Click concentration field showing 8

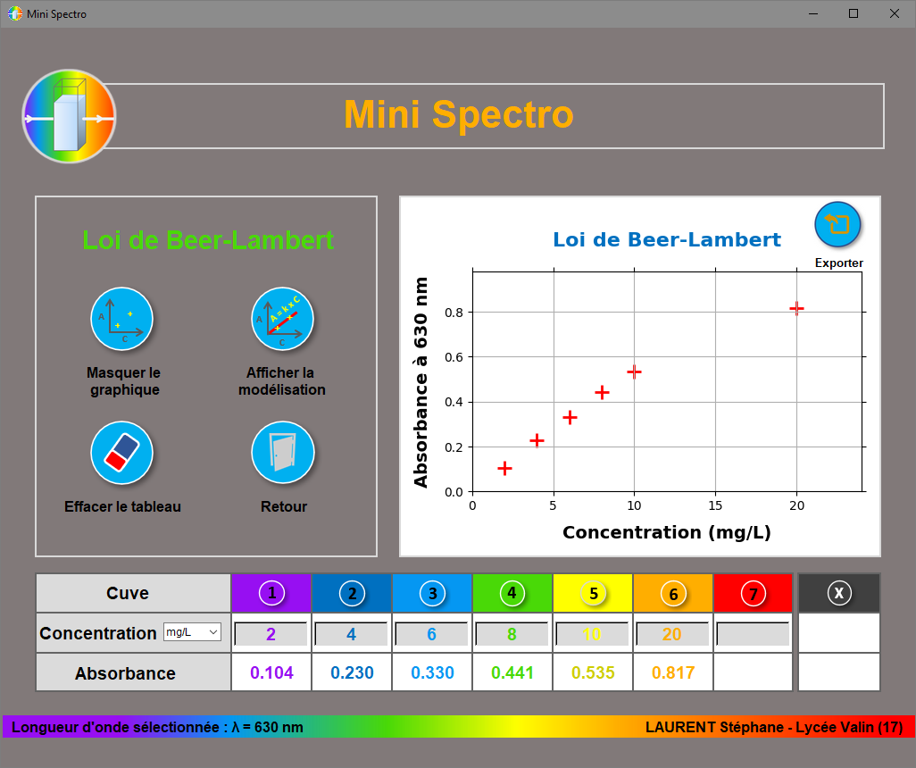click(512, 633)
